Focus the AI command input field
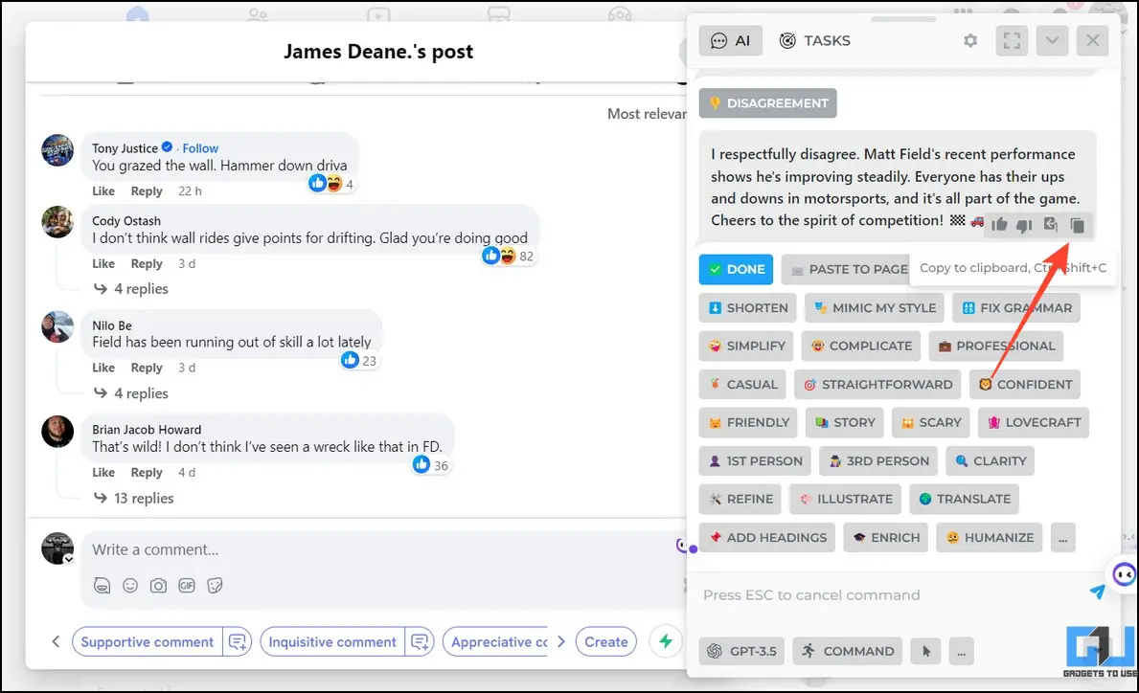The width and height of the screenshot is (1139, 693). click(890, 595)
